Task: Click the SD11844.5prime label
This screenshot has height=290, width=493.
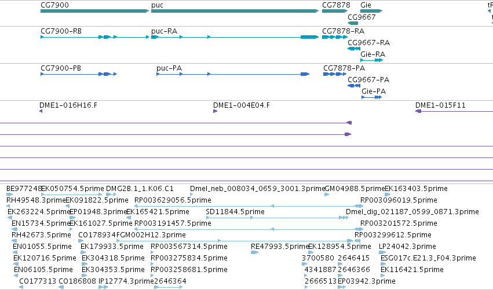Action: pos(235,212)
